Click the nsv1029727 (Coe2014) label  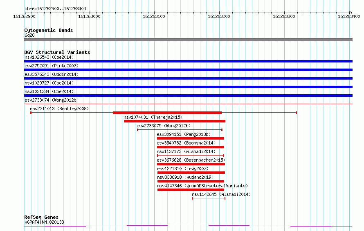pos(49,83)
